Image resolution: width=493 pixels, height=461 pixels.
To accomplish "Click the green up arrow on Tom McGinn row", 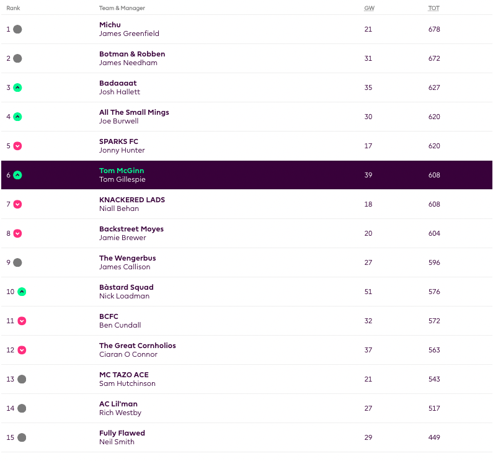I will 17,175.
